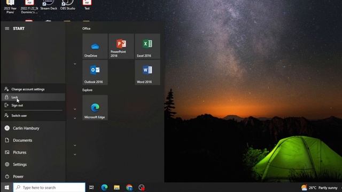The image size is (342, 192).
Task: Open the last pinned taskbar app icon
Action: click(142, 187)
